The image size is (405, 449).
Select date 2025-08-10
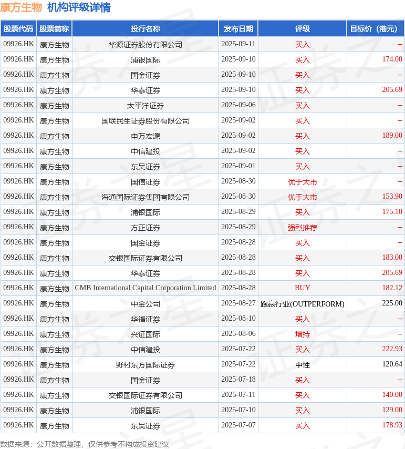[238, 319]
